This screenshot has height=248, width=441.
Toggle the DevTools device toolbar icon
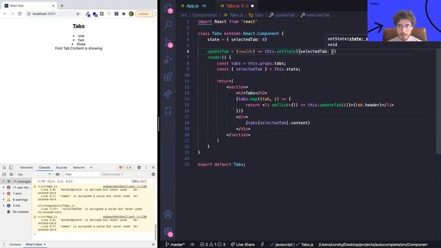click(x=11, y=167)
